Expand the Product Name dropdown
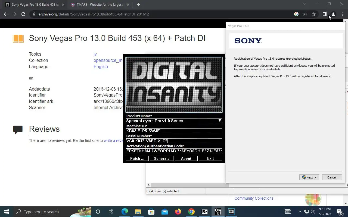This screenshot has width=348, height=217. 219,121
